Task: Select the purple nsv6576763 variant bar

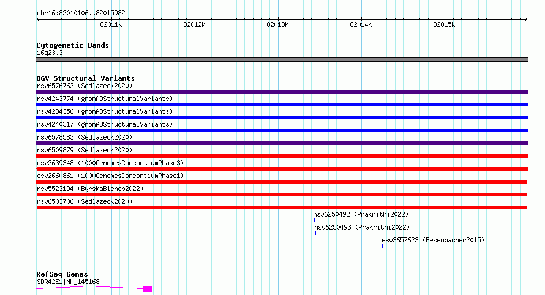Action: pyautogui.click(x=282, y=92)
